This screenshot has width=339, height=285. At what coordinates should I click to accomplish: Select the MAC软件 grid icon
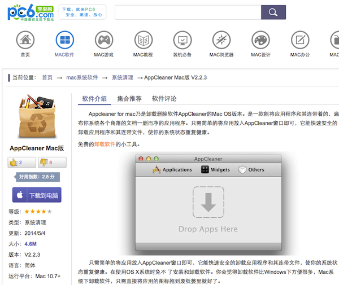(x=64, y=40)
